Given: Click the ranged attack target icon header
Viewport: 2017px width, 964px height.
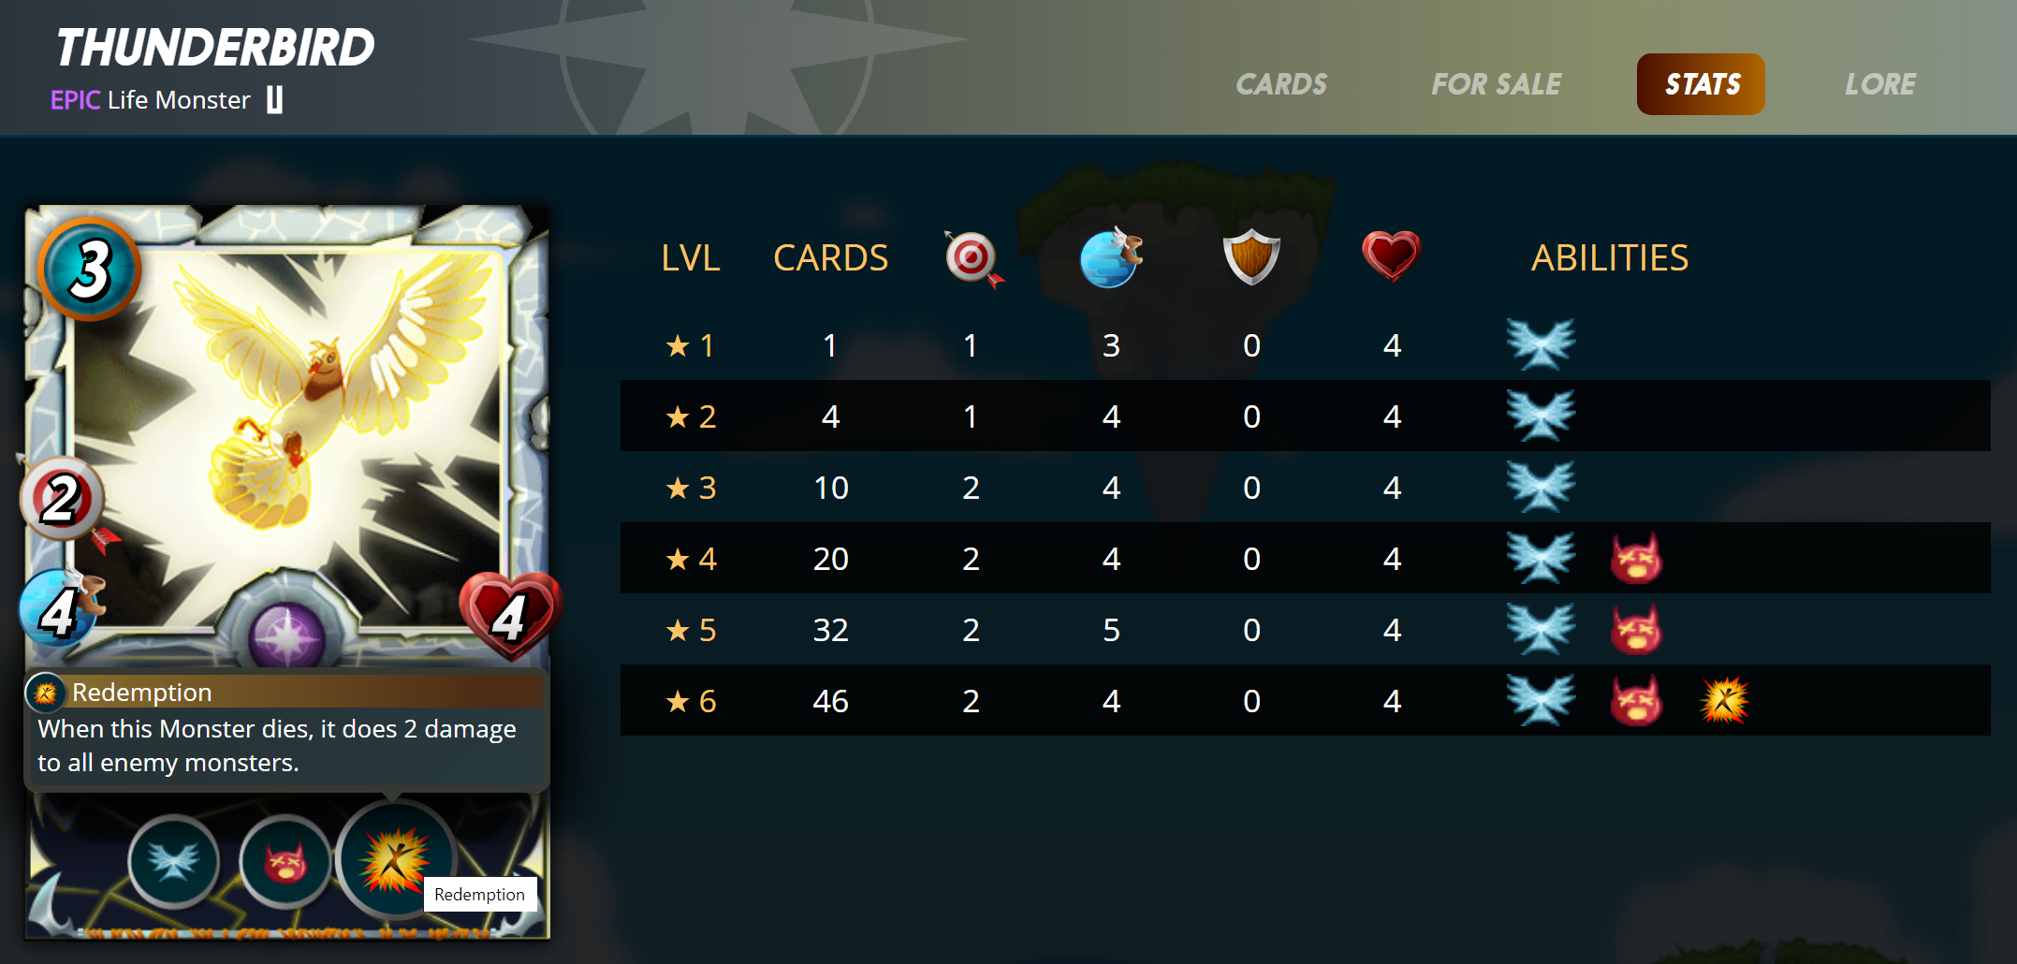Looking at the screenshot, I should point(972,257).
